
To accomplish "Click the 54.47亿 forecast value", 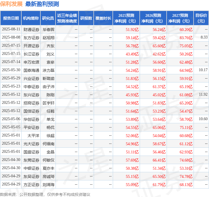I will tap(186, 111).
